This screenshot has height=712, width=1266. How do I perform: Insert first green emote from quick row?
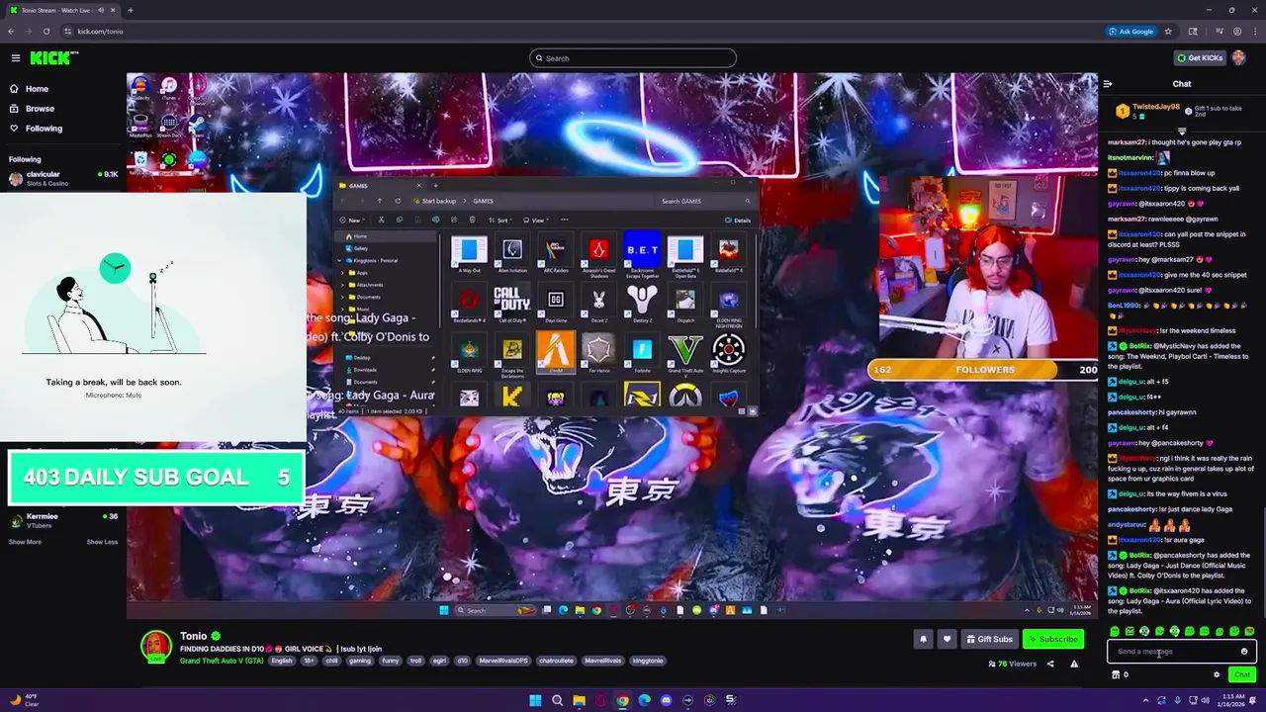click(x=1115, y=631)
